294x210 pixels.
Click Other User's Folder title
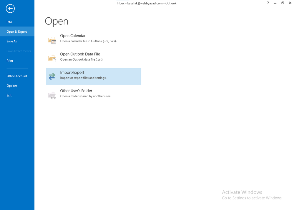76,91
